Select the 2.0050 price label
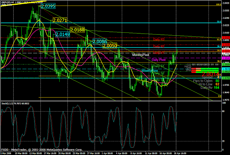 (x=110, y=46)
